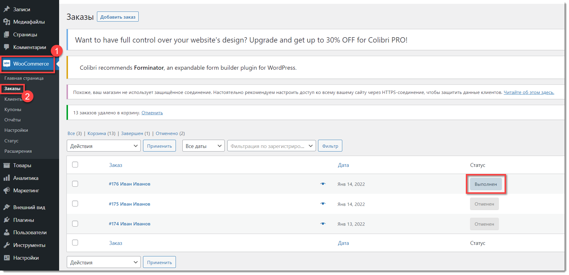
Task: Preview order #176 with eye icon
Action: (323, 184)
